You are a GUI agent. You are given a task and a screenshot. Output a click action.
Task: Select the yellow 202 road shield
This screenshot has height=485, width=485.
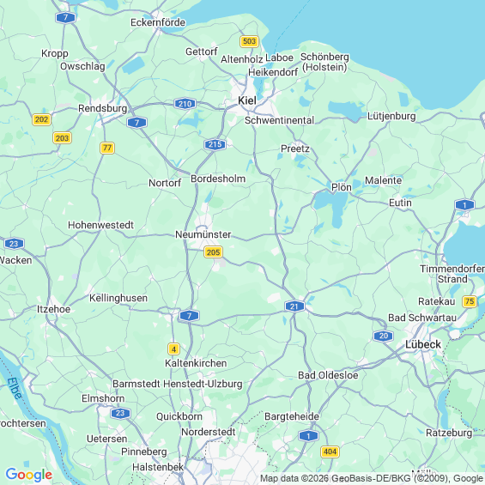click(x=41, y=119)
